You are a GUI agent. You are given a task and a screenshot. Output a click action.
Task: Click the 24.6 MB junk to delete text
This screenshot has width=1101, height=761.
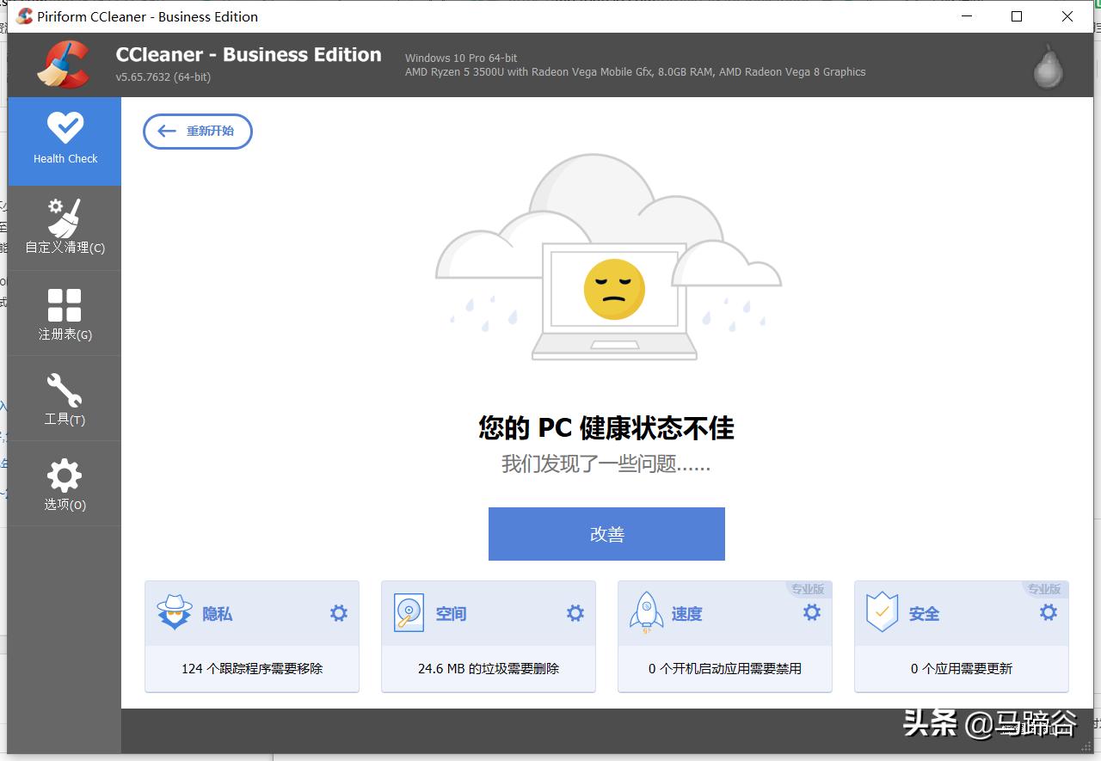pyautogui.click(x=488, y=668)
